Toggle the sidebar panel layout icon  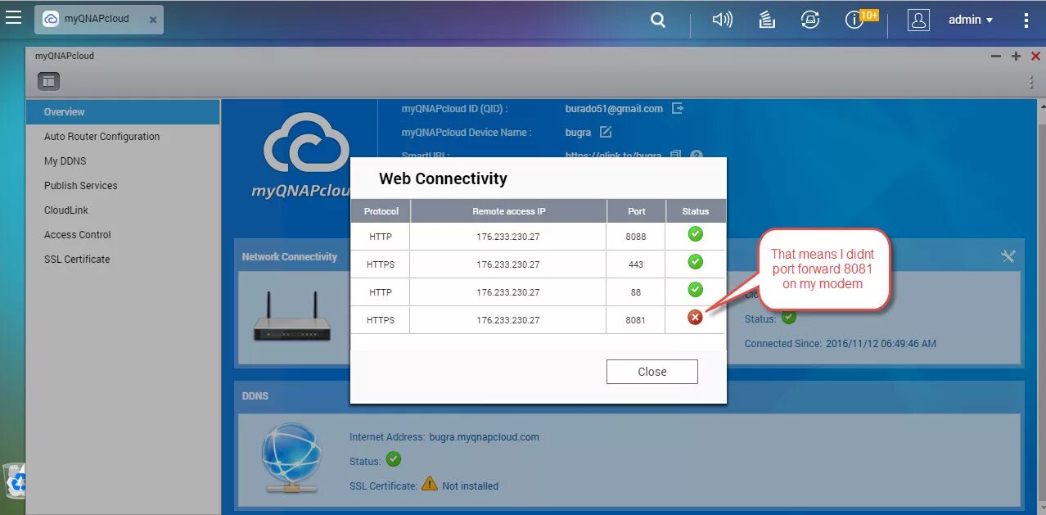[x=48, y=81]
